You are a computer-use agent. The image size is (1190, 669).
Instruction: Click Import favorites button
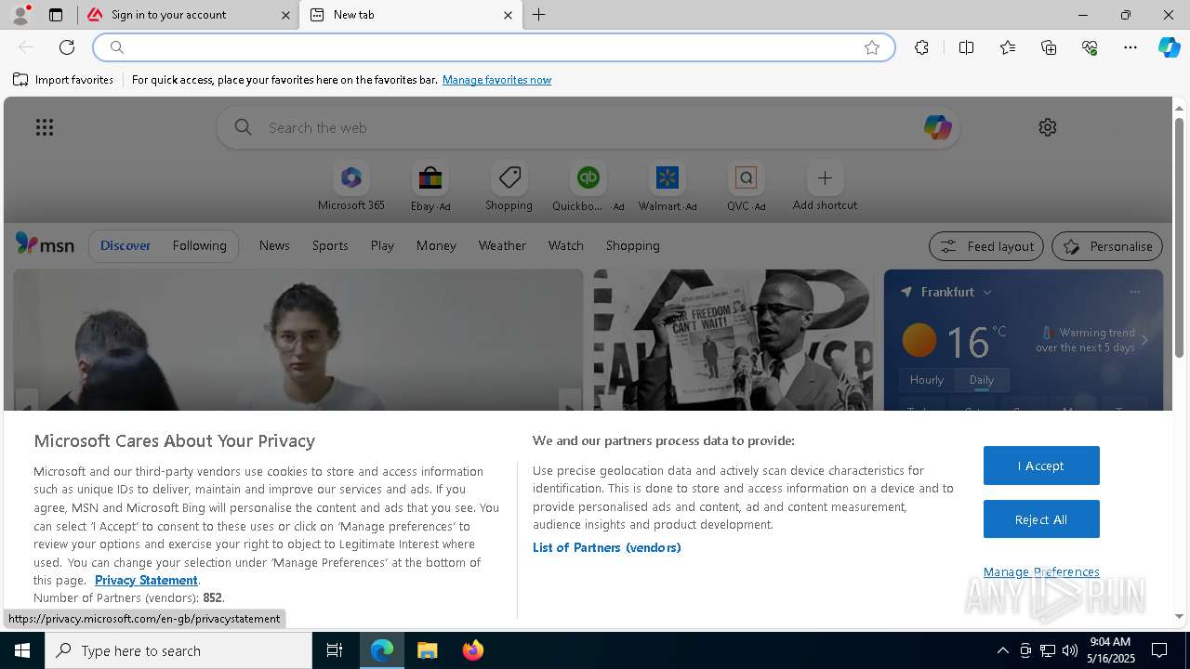[63, 80]
